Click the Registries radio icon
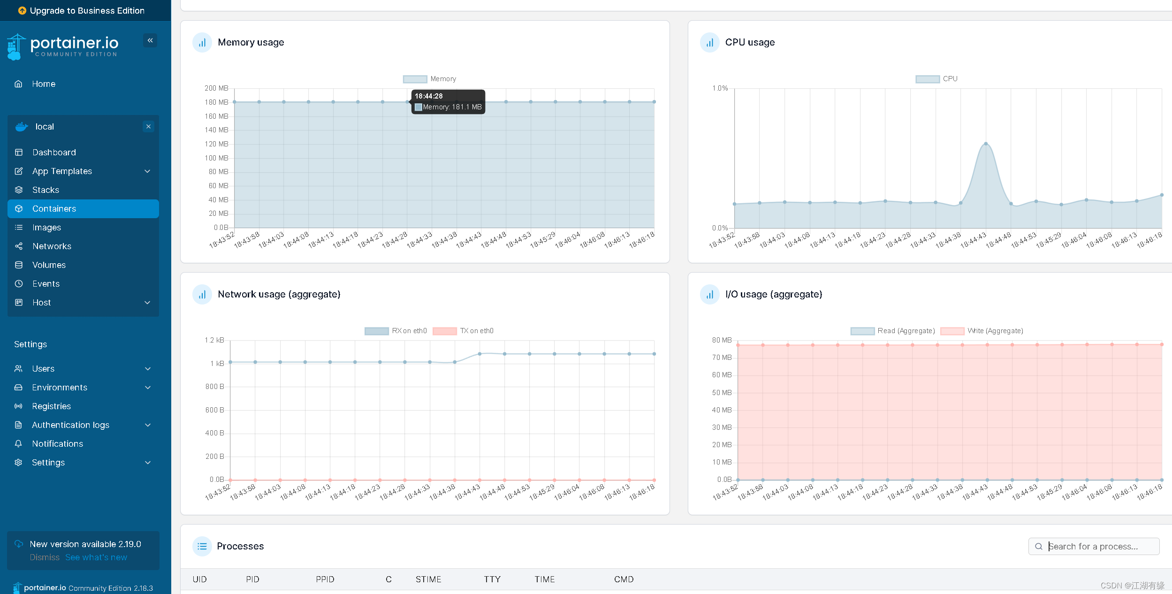This screenshot has height=594, width=1172. 18,406
